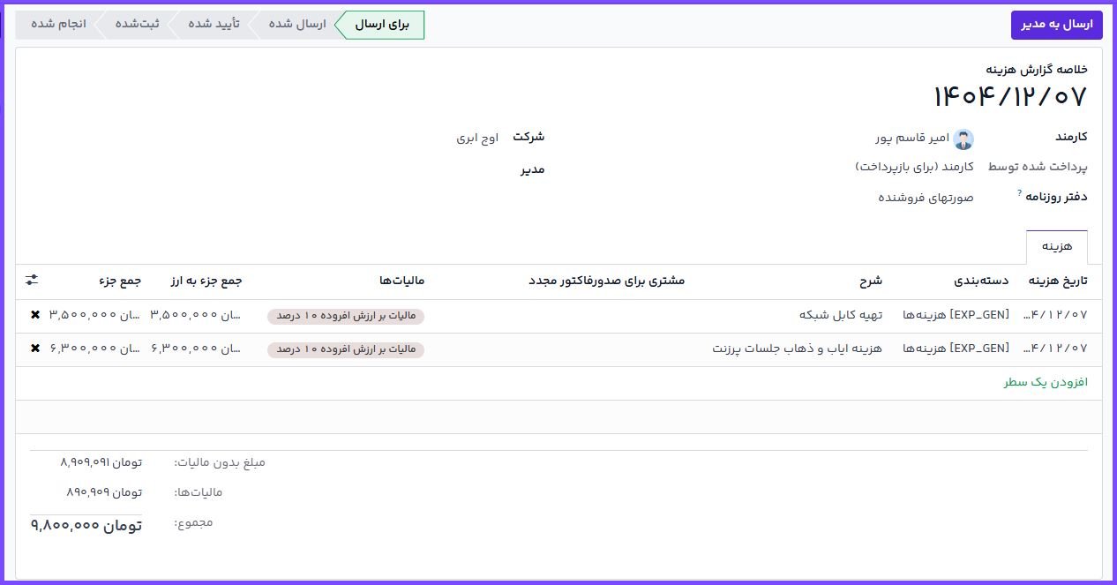Click افزودن یک سطر link
Image resolution: width=1117 pixels, height=585 pixels.
1046,382
